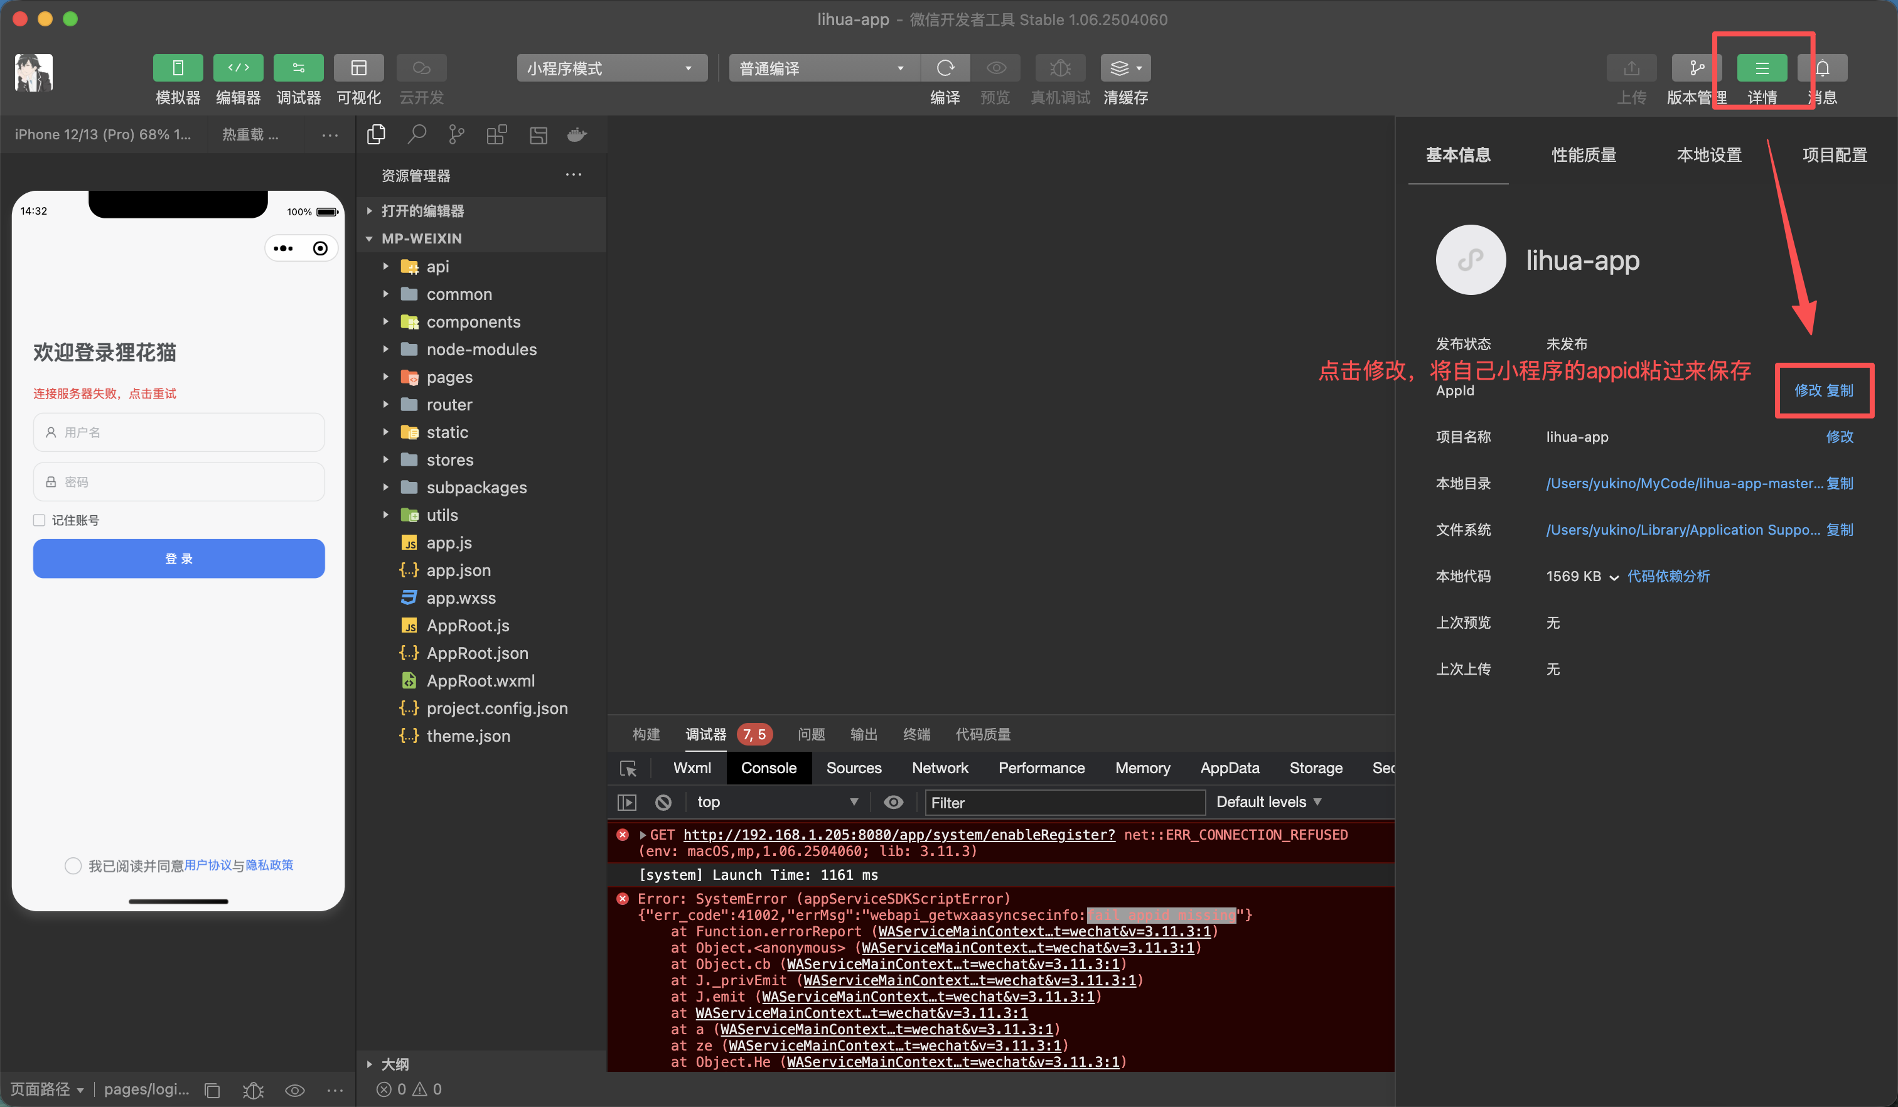Click the 代码依赖分析 link
This screenshot has height=1107, width=1898.
click(x=1668, y=576)
